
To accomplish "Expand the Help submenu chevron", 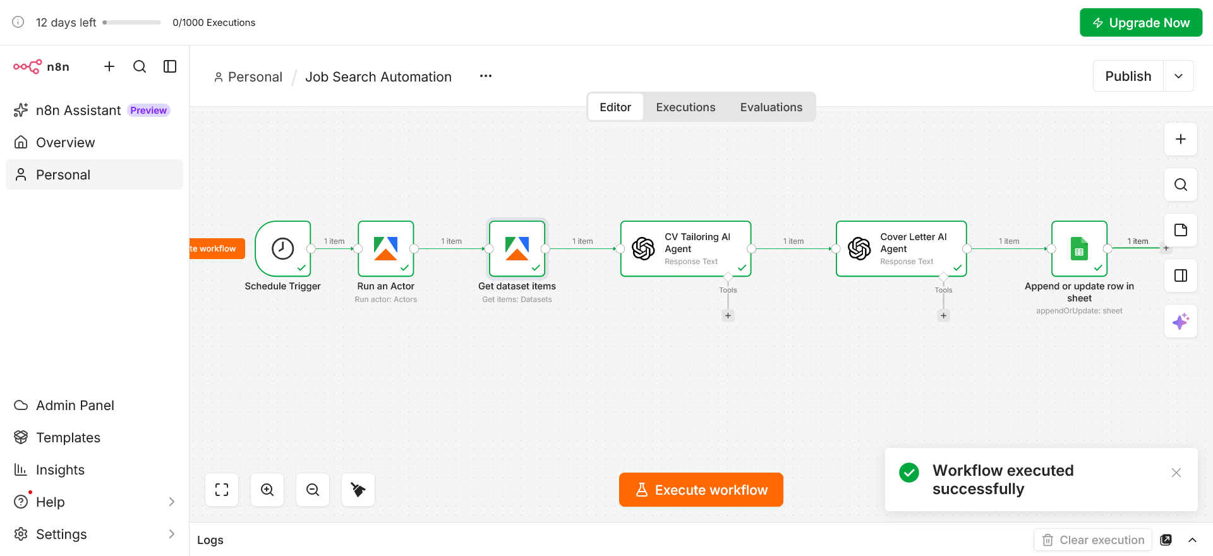I will click(x=172, y=502).
